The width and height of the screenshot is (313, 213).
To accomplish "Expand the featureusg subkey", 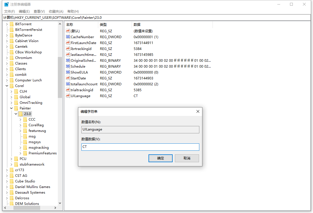I will pyautogui.click(x=20, y=131).
